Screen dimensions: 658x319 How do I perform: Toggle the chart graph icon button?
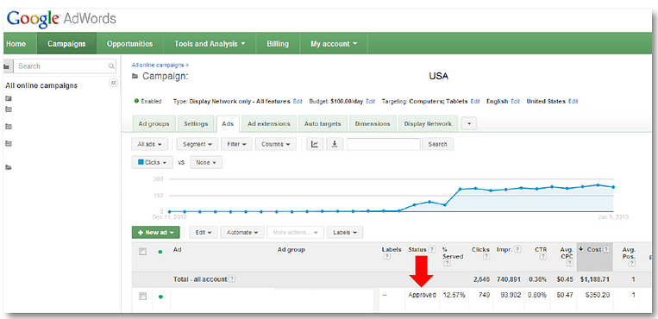coord(315,144)
